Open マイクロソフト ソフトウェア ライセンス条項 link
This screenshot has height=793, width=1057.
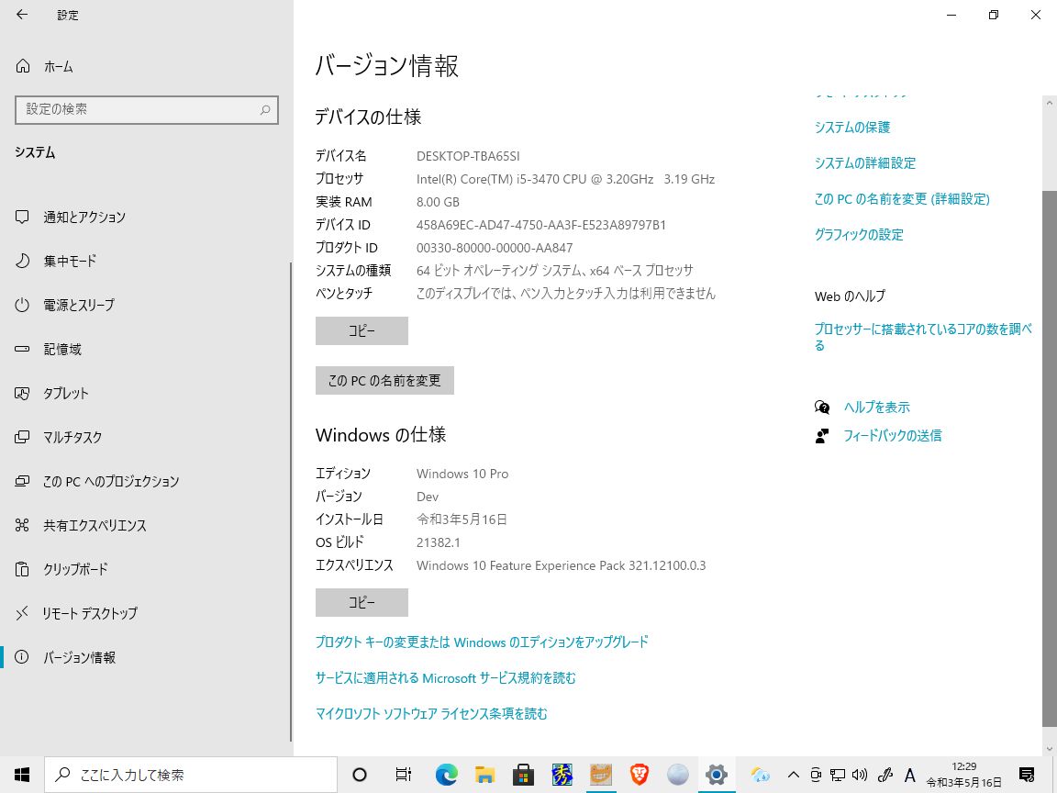click(431, 713)
